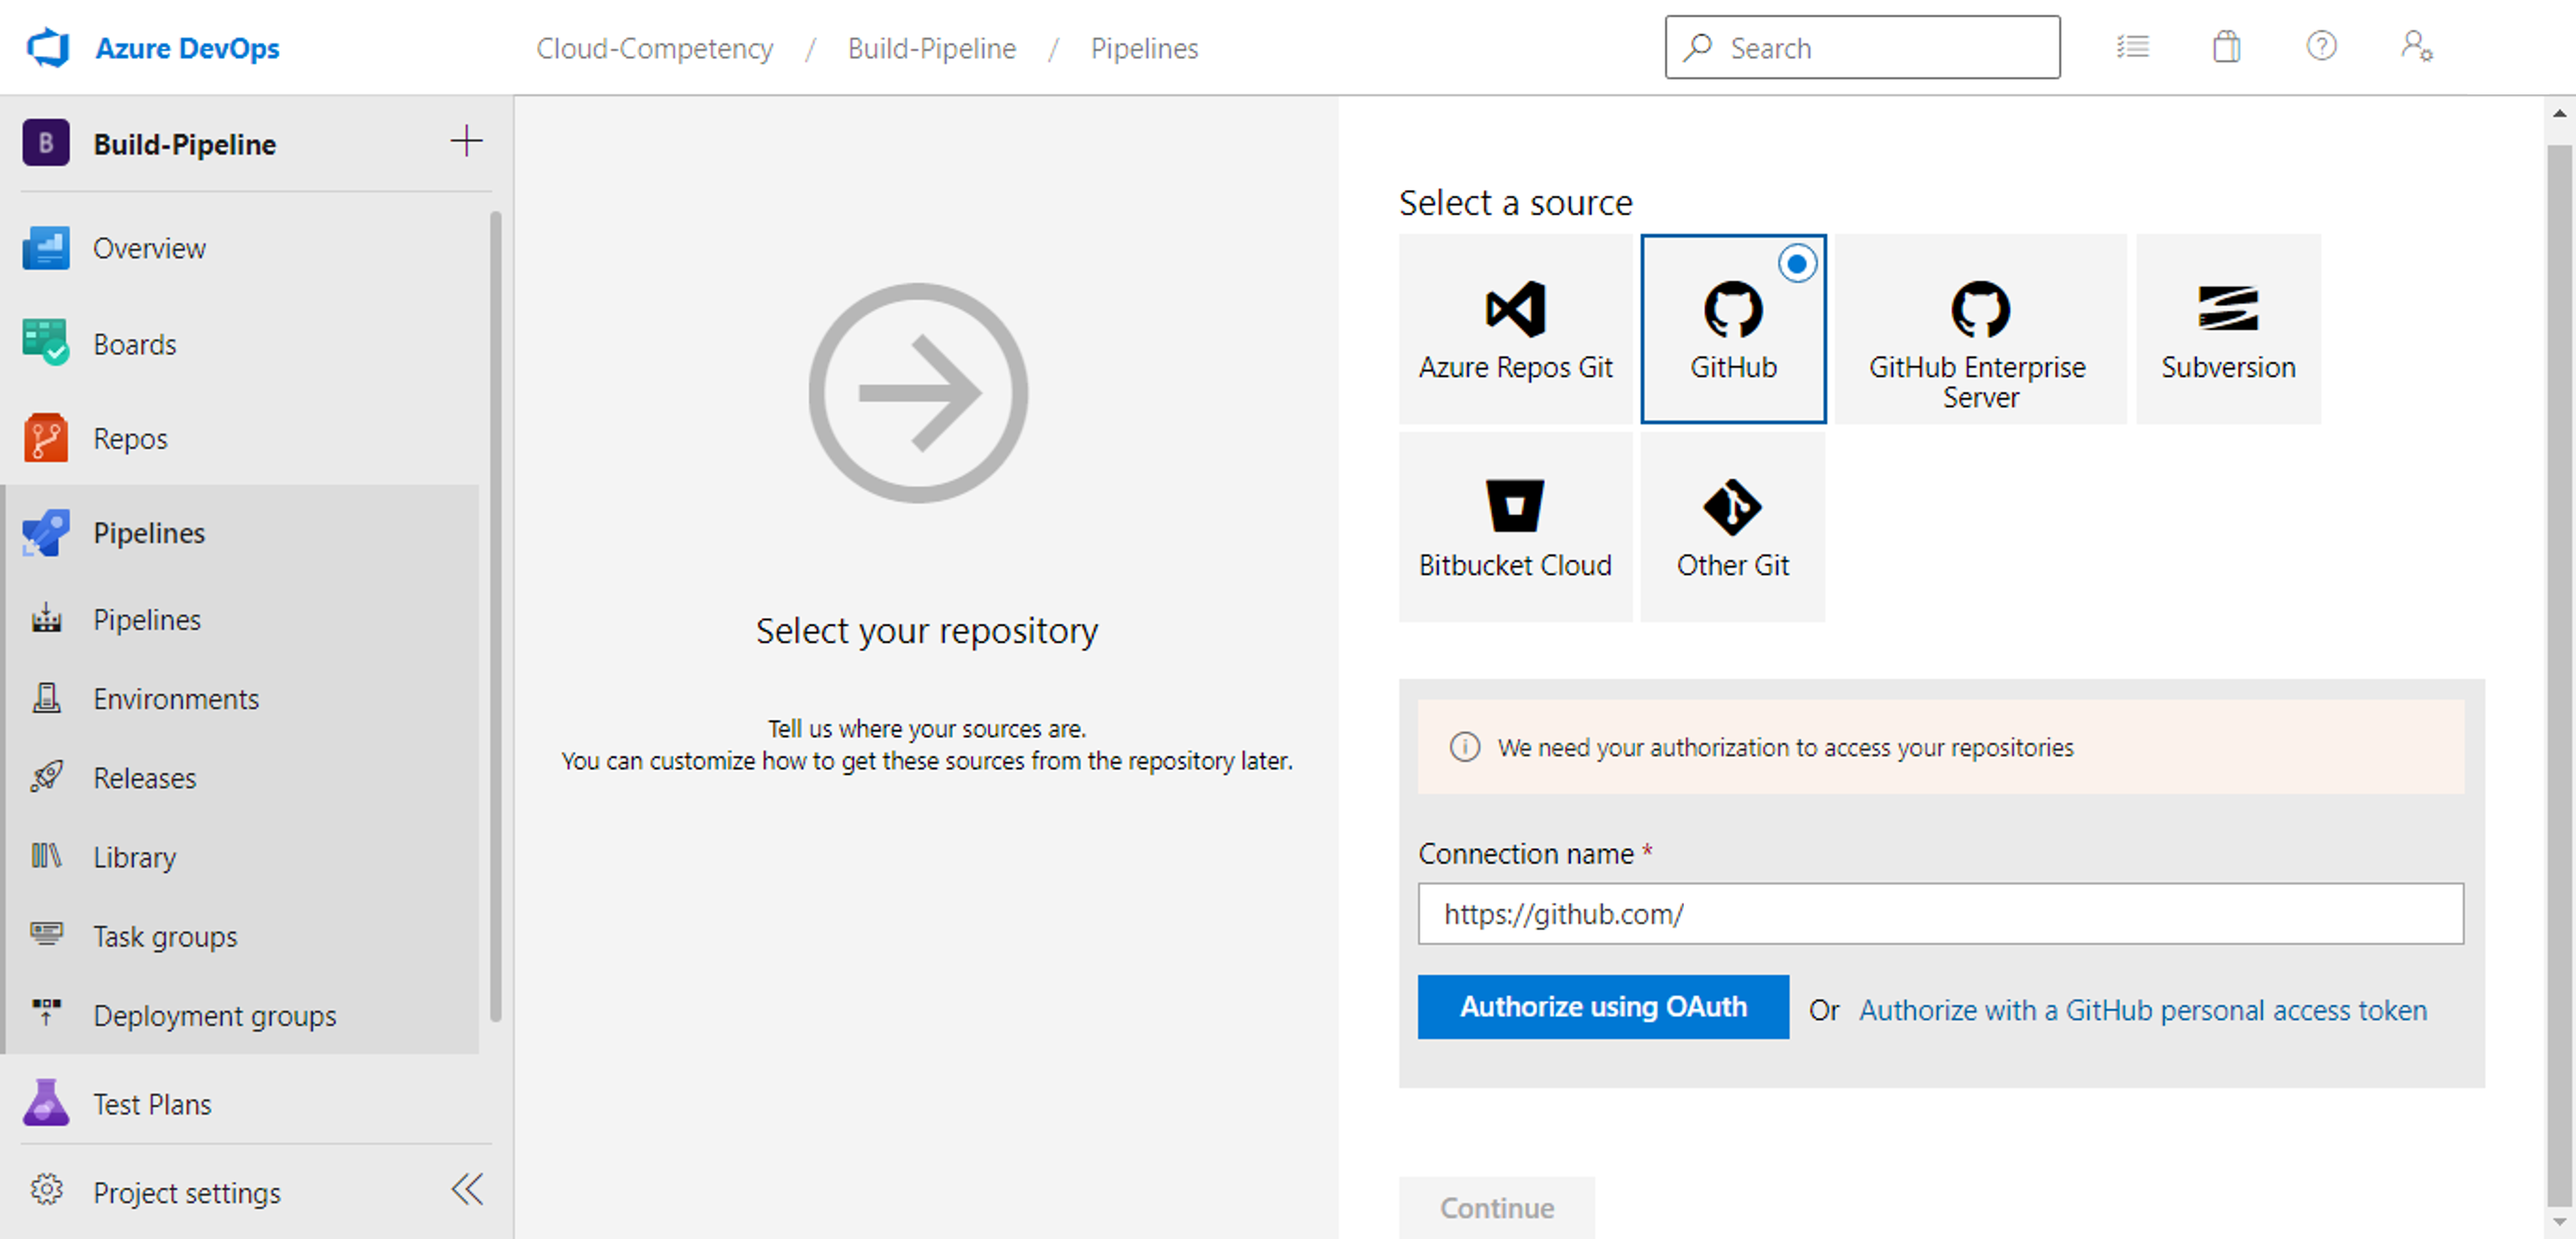This screenshot has width=2576, height=1239.
Task: Click the selected GitHub radio dot
Action: [x=1797, y=264]
